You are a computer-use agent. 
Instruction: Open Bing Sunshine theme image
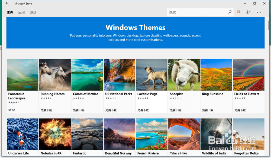tap(216, 75)
